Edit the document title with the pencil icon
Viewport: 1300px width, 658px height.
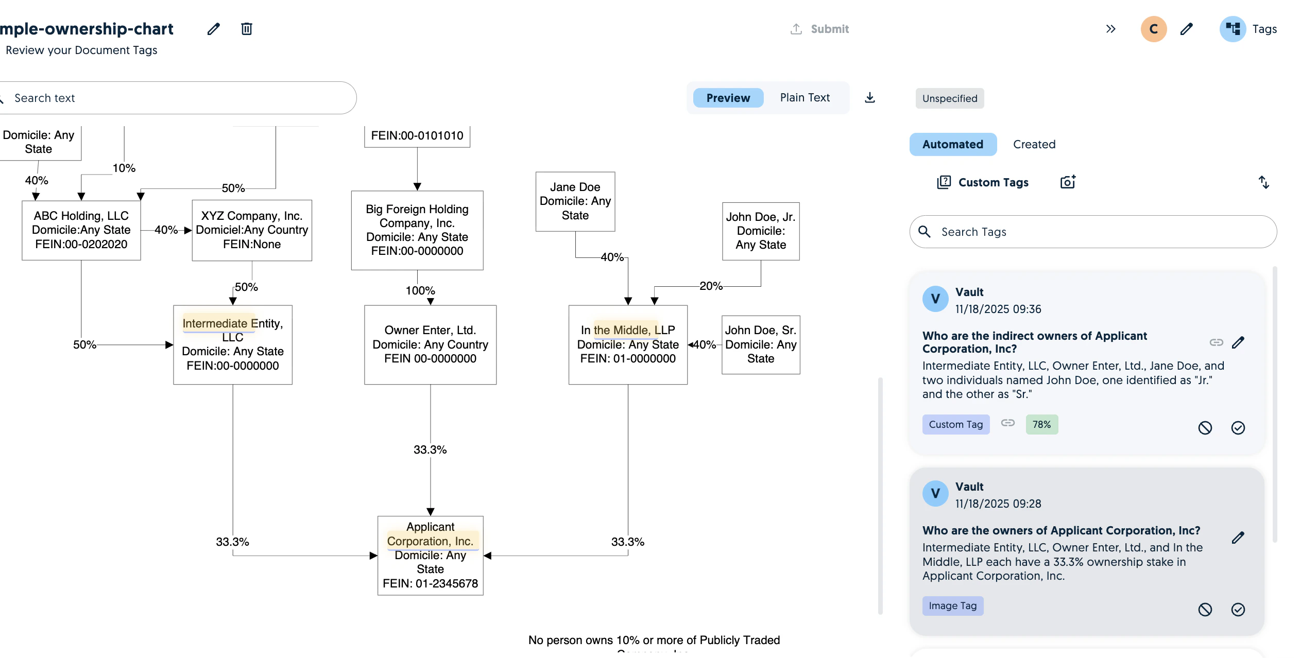[214, 29]
